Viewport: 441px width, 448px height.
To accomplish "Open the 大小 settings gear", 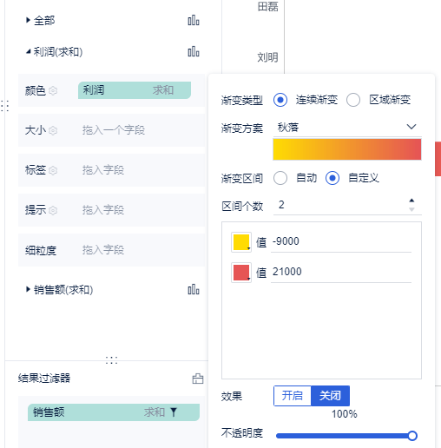I will point(53,130).
